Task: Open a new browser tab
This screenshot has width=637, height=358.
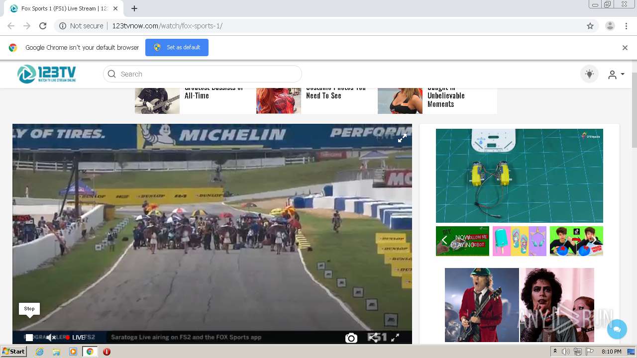Action: (134, 8)
